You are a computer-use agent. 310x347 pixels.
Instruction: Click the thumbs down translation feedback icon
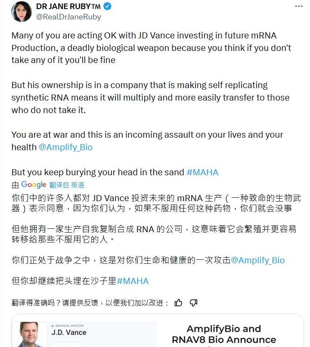(194, 303)
